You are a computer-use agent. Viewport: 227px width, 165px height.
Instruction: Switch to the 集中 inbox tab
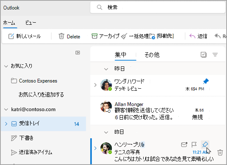(x=121, y=55)
